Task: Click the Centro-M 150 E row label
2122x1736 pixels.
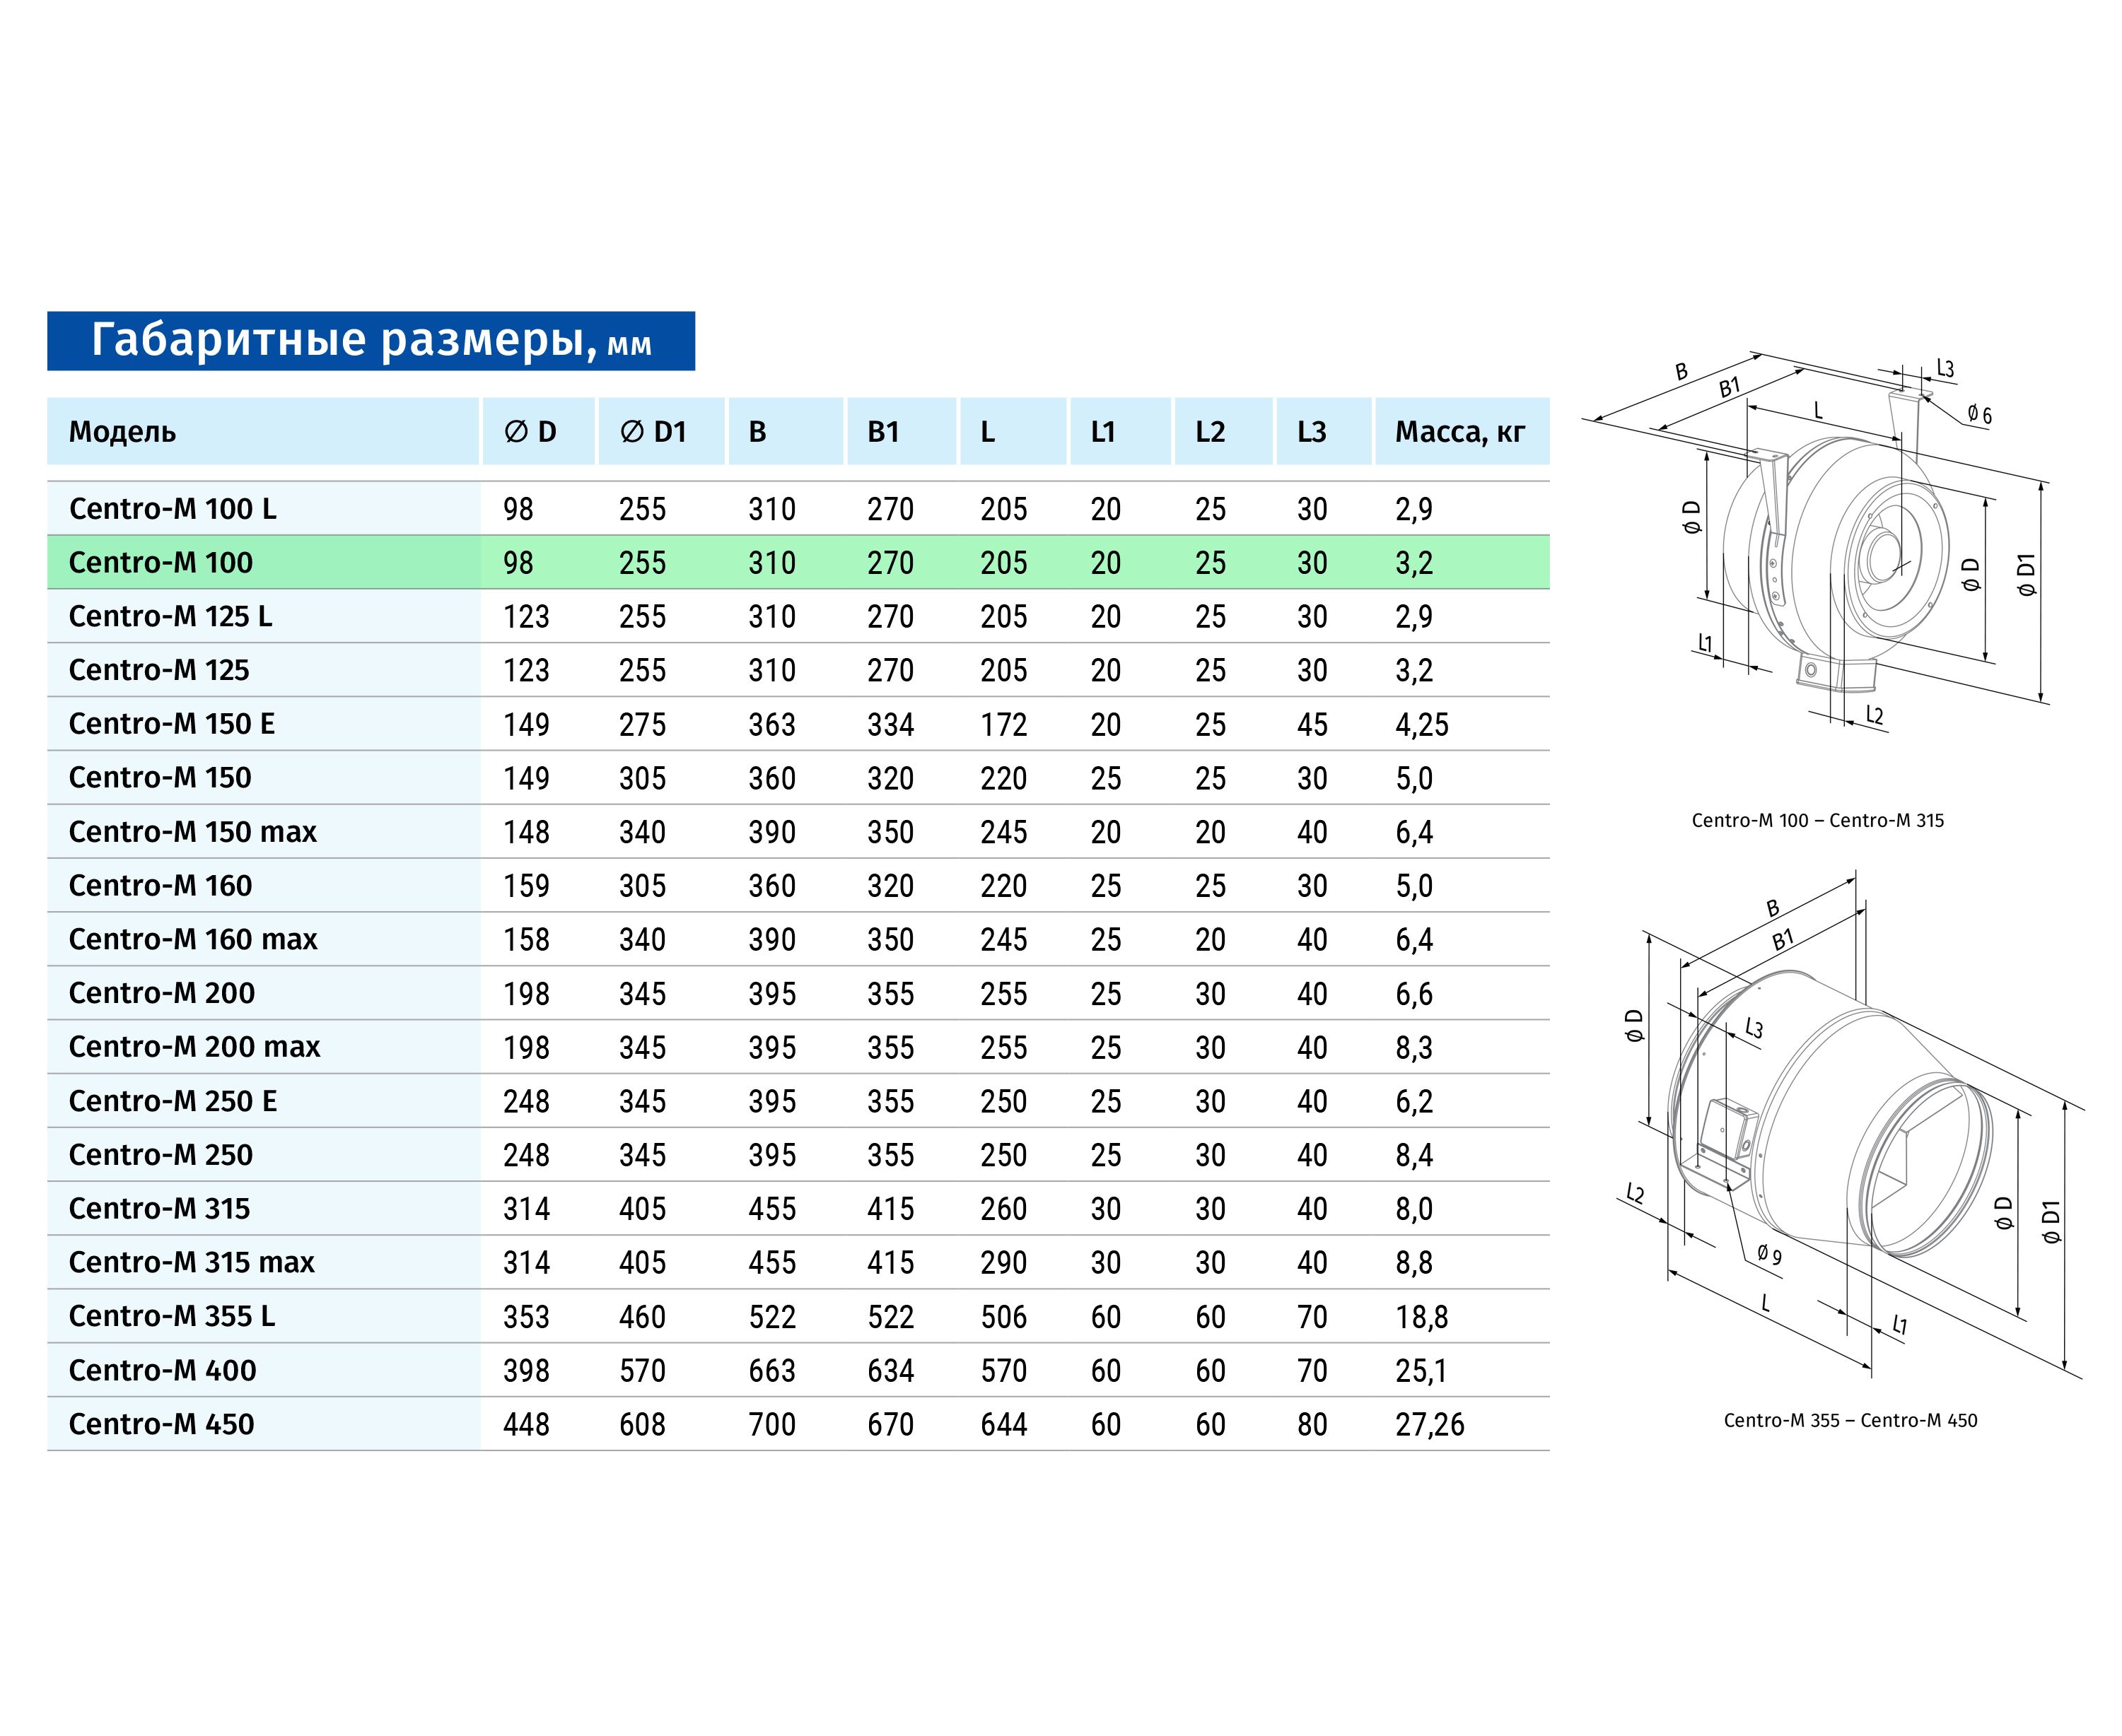Action: click(171, 724)
